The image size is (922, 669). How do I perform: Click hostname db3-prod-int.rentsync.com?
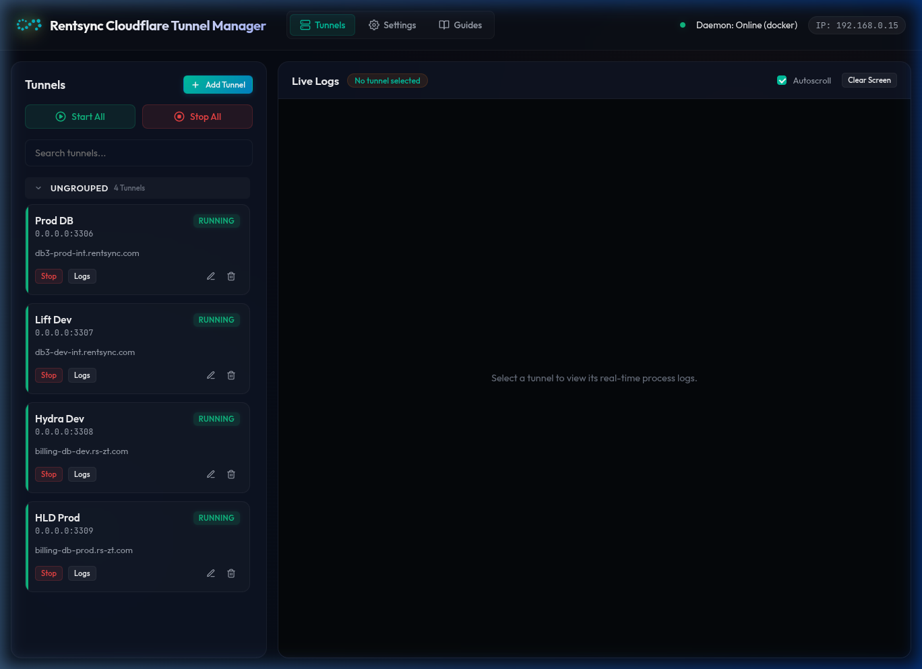click(87, 253)
